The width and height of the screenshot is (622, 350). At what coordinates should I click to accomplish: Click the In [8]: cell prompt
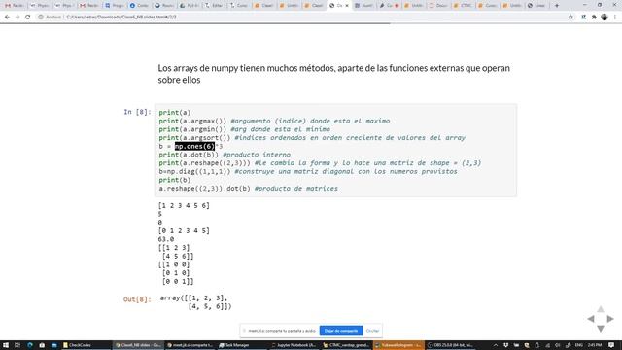[x=137, y=112]
